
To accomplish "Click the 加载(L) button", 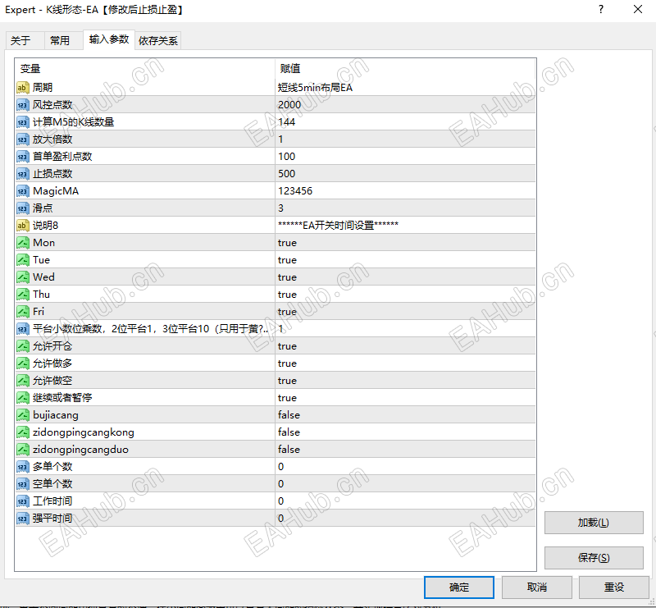I will click(594, 523).
